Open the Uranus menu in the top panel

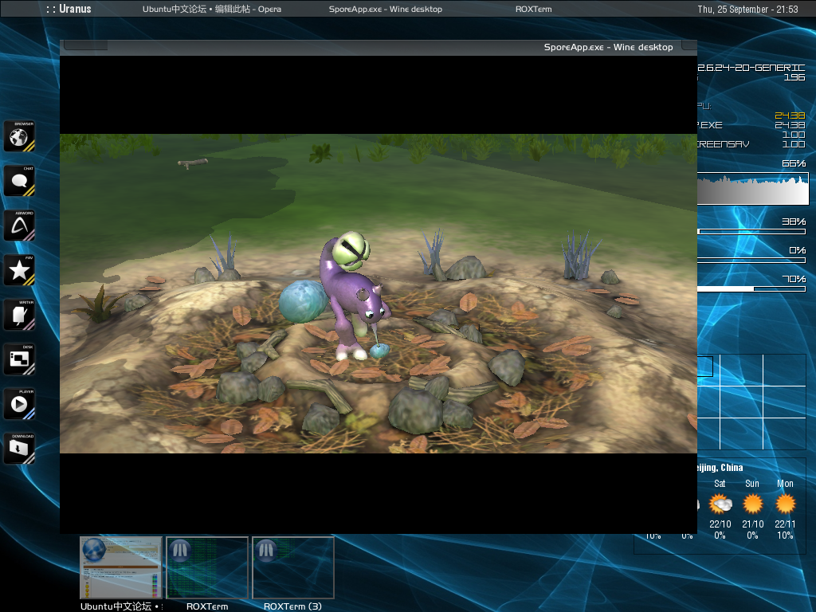(x=69, y=9)
